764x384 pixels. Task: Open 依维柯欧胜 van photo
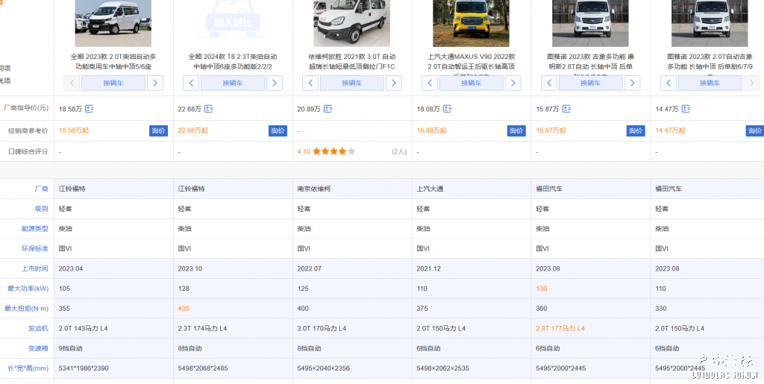coord(352,23)
